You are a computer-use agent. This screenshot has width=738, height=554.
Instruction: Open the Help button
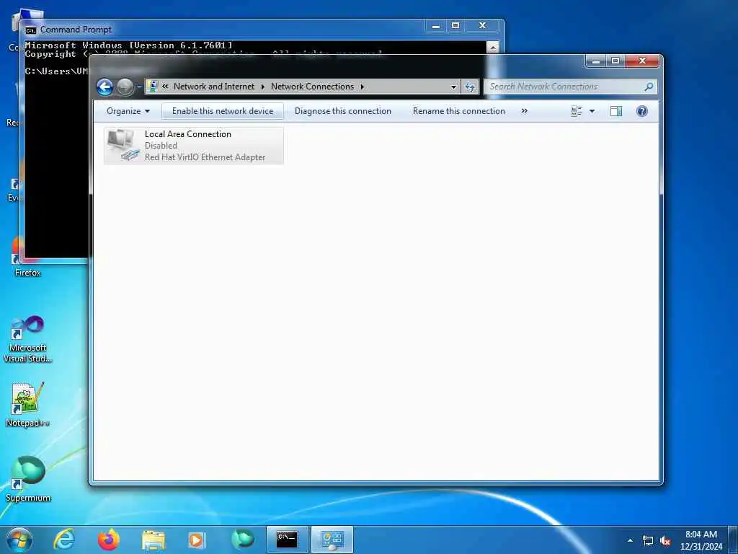point(642,111)
